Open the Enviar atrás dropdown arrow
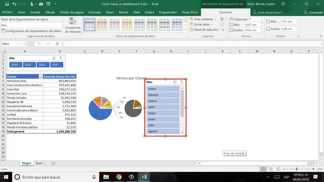Screen dimensions: 324x182 point(212,25)
